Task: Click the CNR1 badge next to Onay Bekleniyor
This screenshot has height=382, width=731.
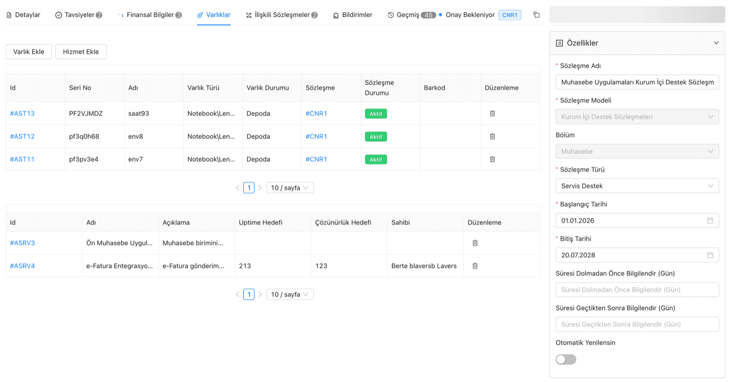Action: coord(510,15)
